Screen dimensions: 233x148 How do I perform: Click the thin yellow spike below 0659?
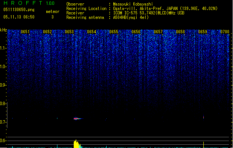click(203, 145)
